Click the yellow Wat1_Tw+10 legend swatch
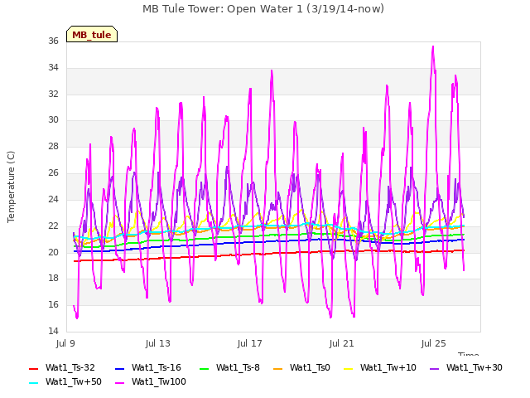The width and height of the screenshot is (530, 398). click(x=348, y=368)
